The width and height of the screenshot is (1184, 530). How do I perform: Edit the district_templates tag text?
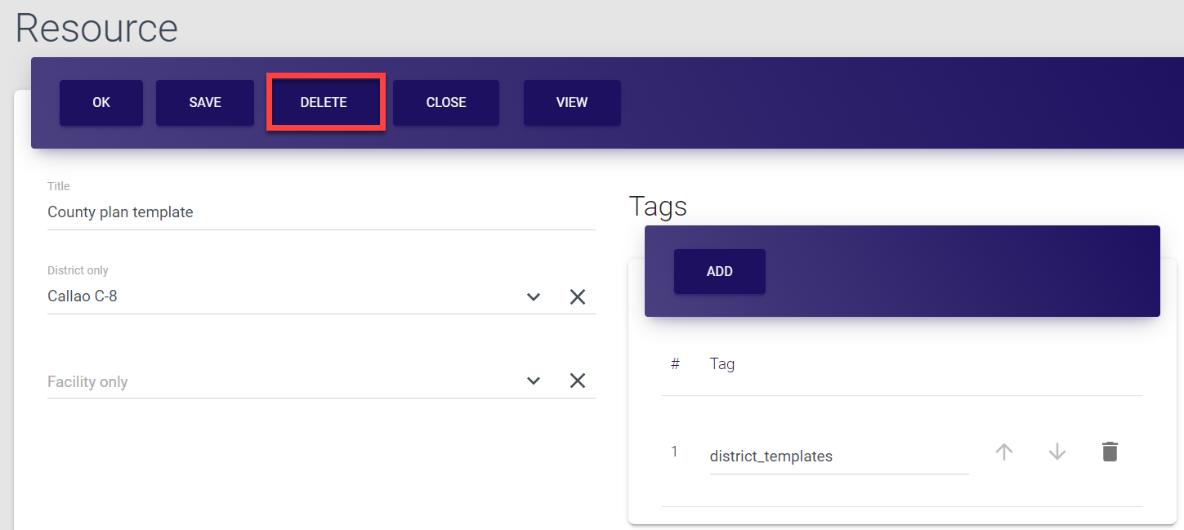coord(838,457)
